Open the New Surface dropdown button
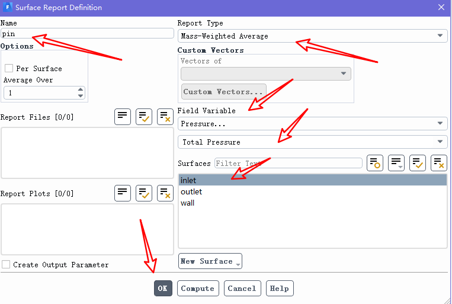 (210, 261)
